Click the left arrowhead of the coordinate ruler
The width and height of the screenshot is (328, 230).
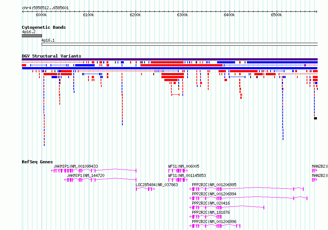[x=23, y=11]
